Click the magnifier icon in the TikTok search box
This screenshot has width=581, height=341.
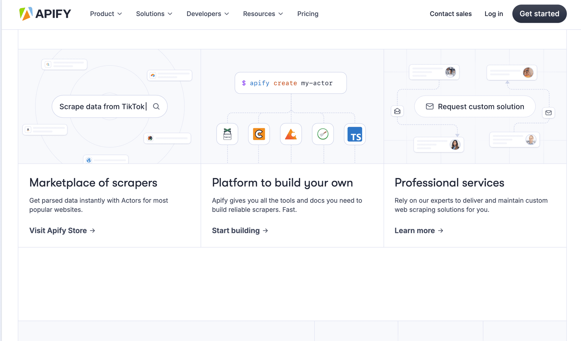pyautogui.click(x=156, y=106)
